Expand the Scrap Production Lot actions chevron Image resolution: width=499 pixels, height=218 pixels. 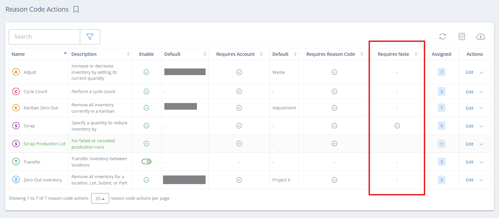[481, 144]
